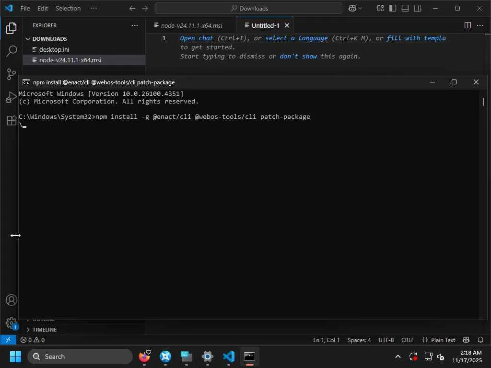The width and height of the screenshot is (491, 368).
Task: Maximize the npm install command window
Action: coord(454,82)
